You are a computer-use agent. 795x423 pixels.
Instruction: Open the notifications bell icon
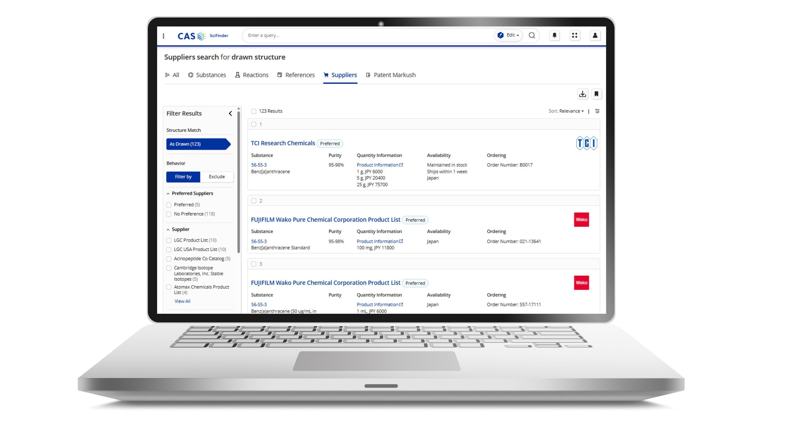(x=554, y=35)
